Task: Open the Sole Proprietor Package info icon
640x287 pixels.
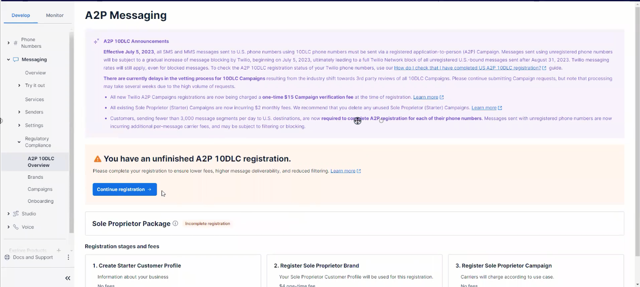Action: [x=175, y=223]
